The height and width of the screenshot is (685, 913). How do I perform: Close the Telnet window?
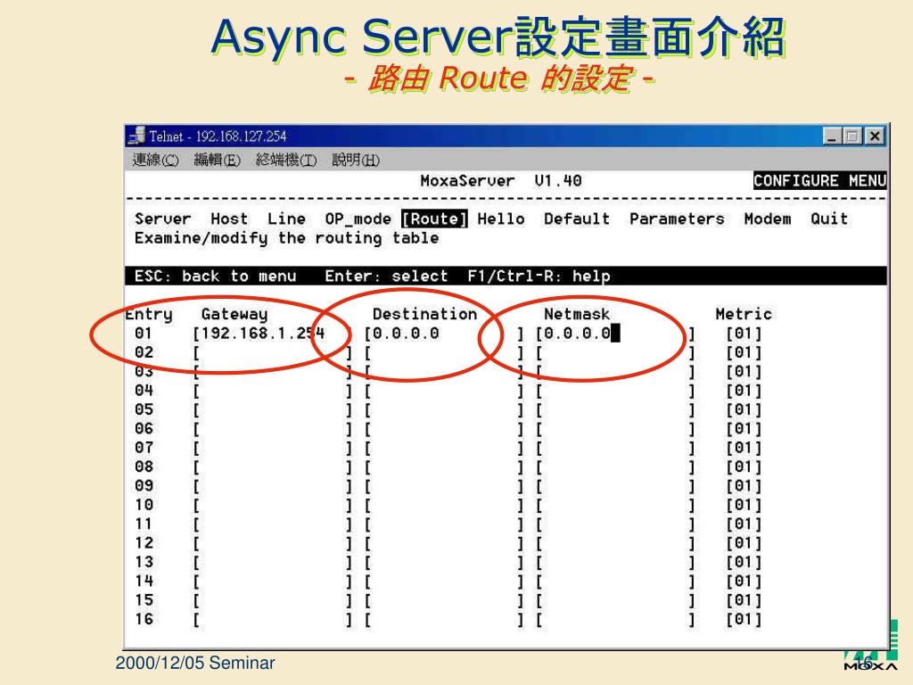tap(875, 136)
